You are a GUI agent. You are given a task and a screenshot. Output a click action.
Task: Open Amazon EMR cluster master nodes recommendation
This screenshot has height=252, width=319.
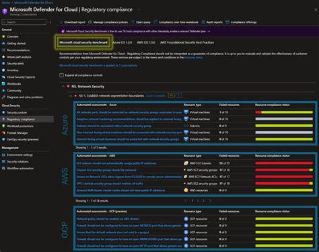click(120, 190)
